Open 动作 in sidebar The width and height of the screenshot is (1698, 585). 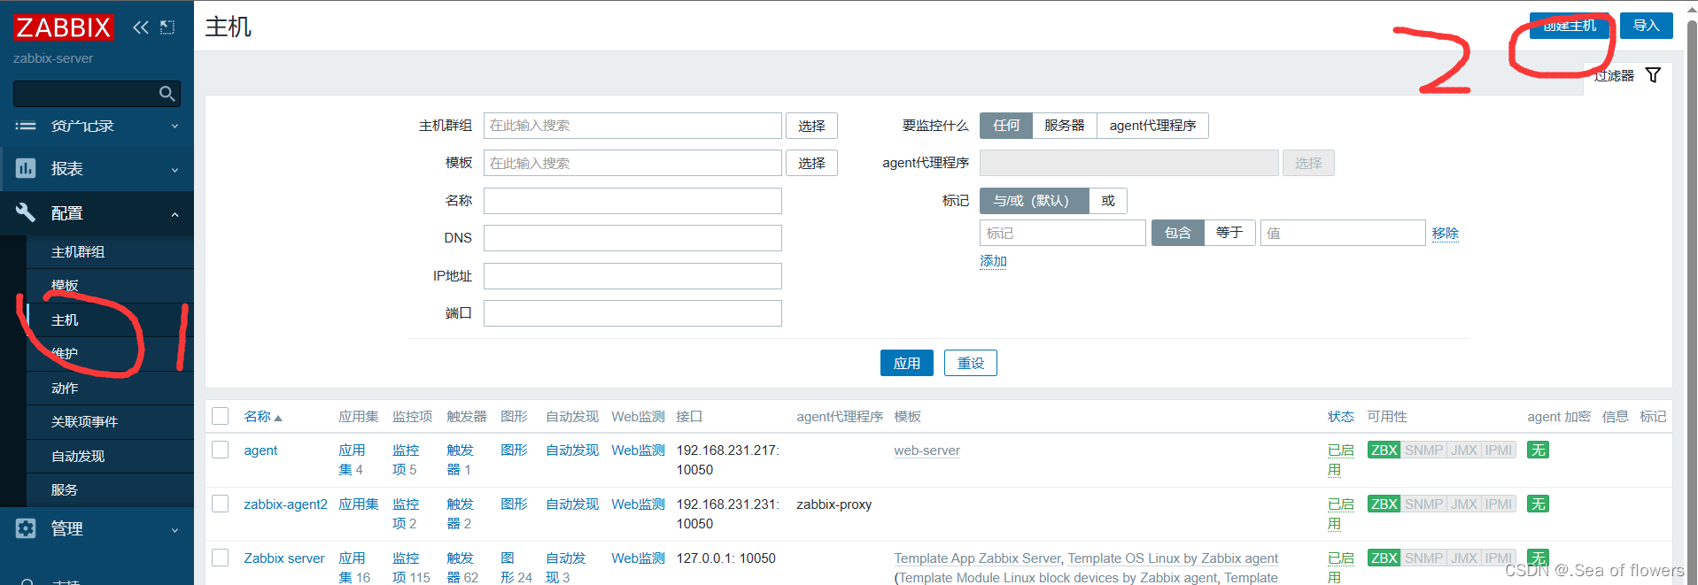point(65,389)
